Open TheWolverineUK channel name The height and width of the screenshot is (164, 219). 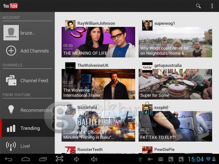[93, 65]
